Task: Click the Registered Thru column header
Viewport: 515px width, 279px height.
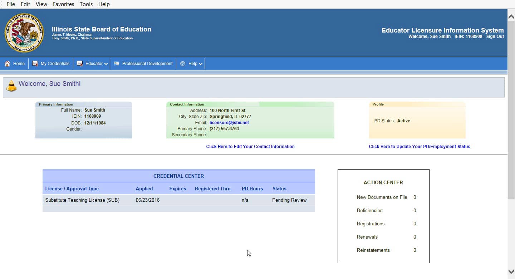Action: (213, 189)
